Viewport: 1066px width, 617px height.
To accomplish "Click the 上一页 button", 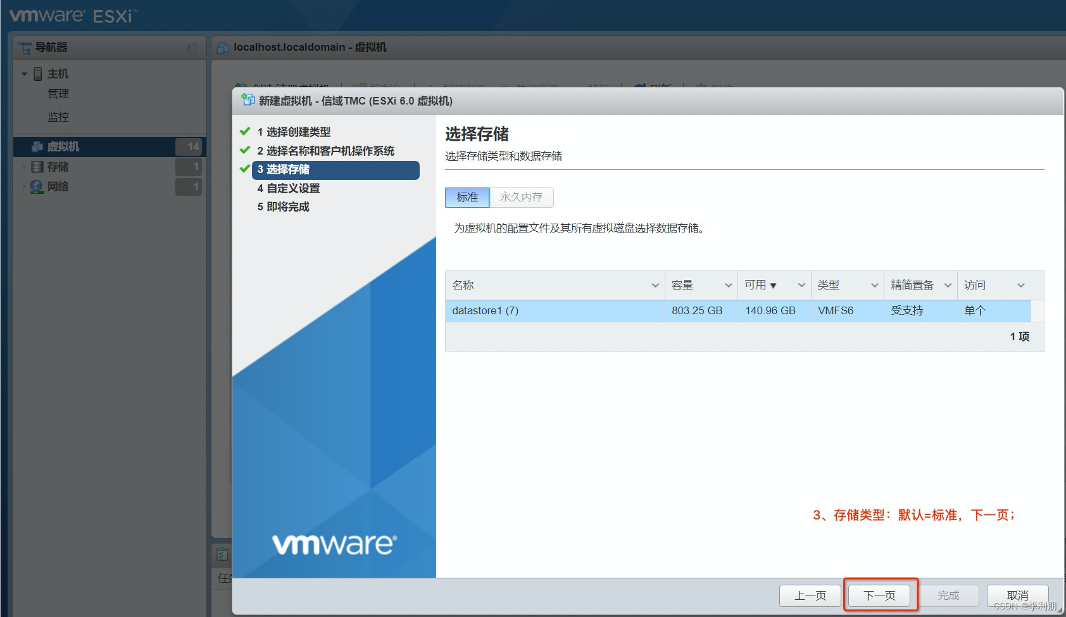I will click(810, 595).
